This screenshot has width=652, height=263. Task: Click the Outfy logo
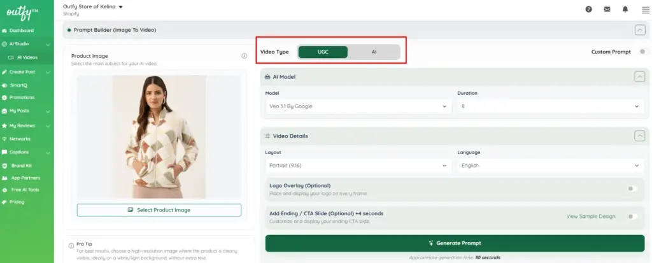pos(22,13)
